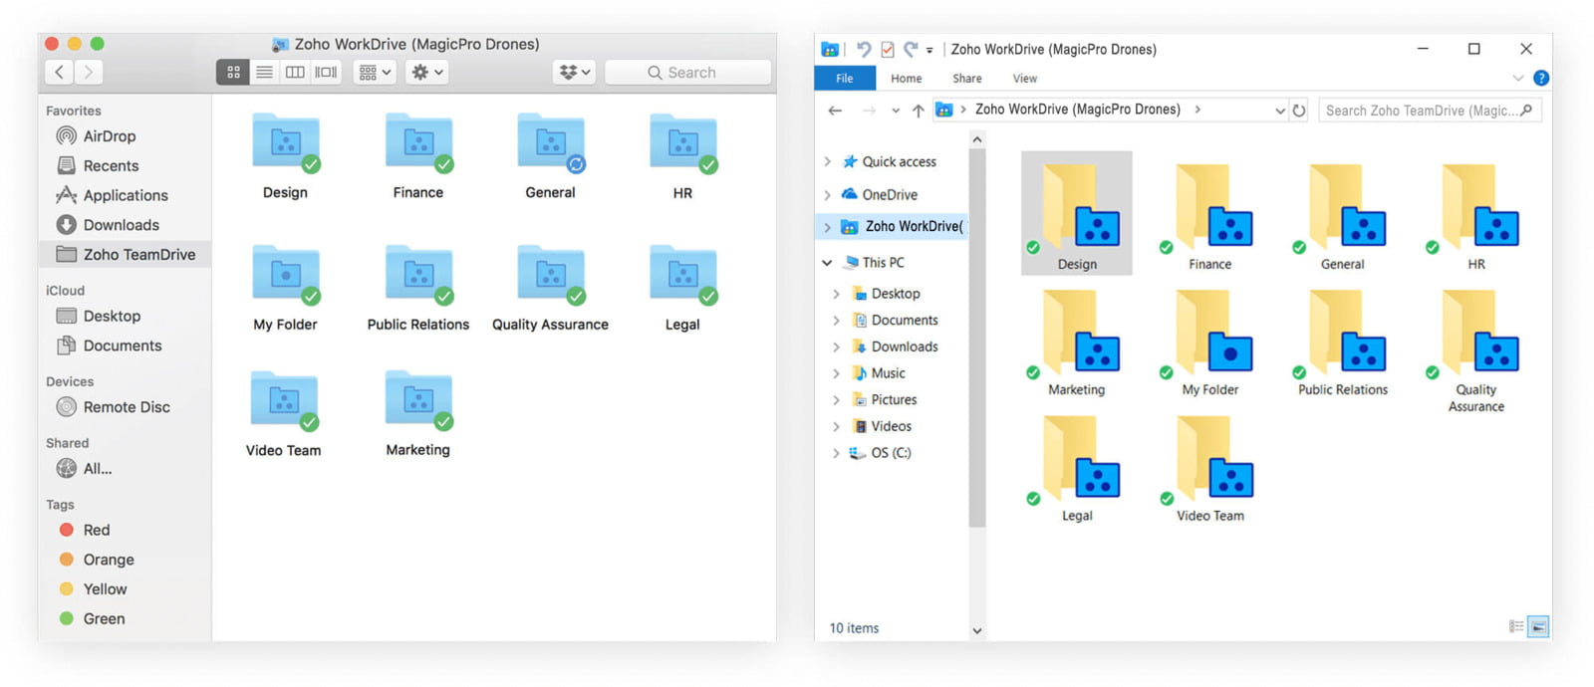Open Explorer help question mark icon
The image size is (1594, 687).
1540,78
